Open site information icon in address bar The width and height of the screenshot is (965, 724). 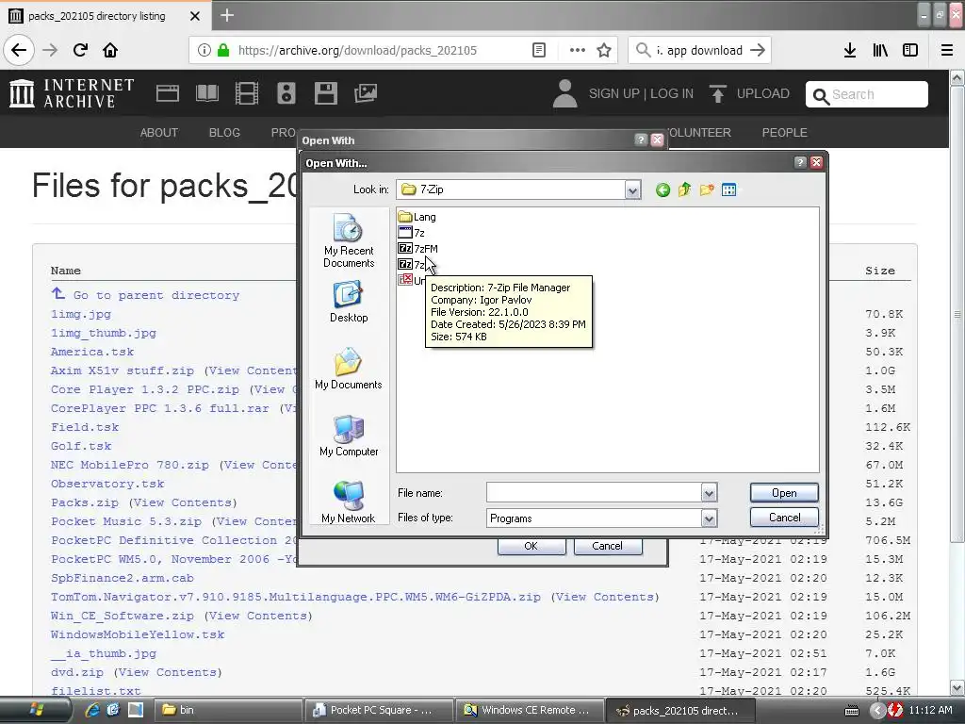click(x=204, y=50)
